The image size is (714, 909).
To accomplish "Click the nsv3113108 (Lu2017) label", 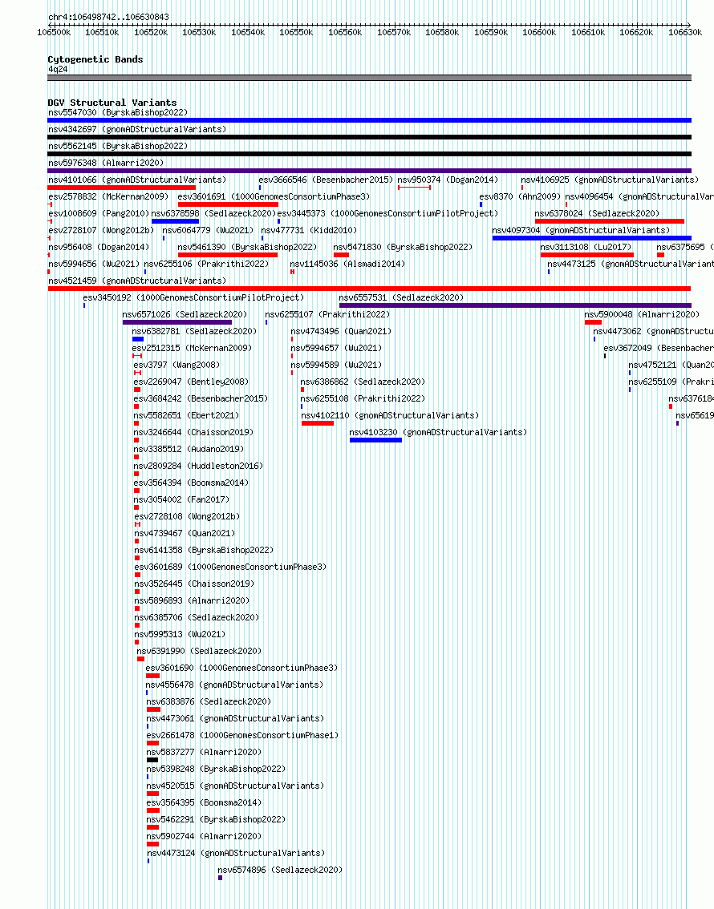I will tap(586, 247).
